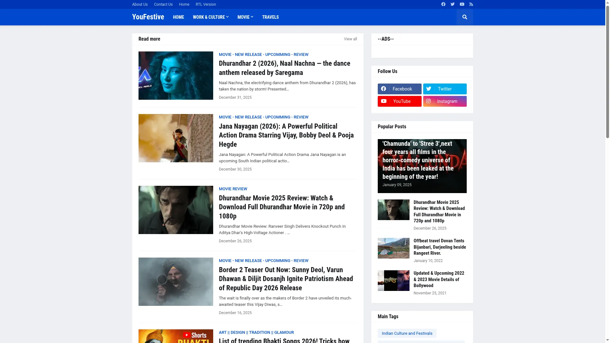Image resolution: width=610 pixels, height=343 pixels.
Task: Click Dhurandhar thumbnail in Popular Posts
Action: (x=394, y=210)
